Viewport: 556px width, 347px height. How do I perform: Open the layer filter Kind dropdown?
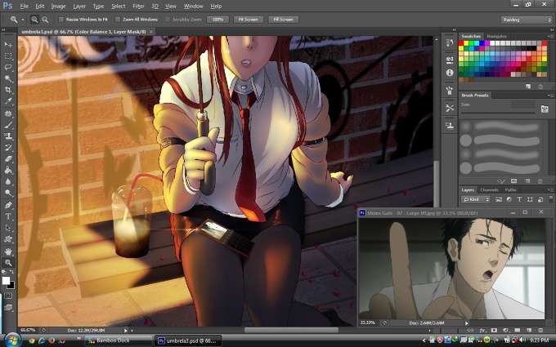476,199
